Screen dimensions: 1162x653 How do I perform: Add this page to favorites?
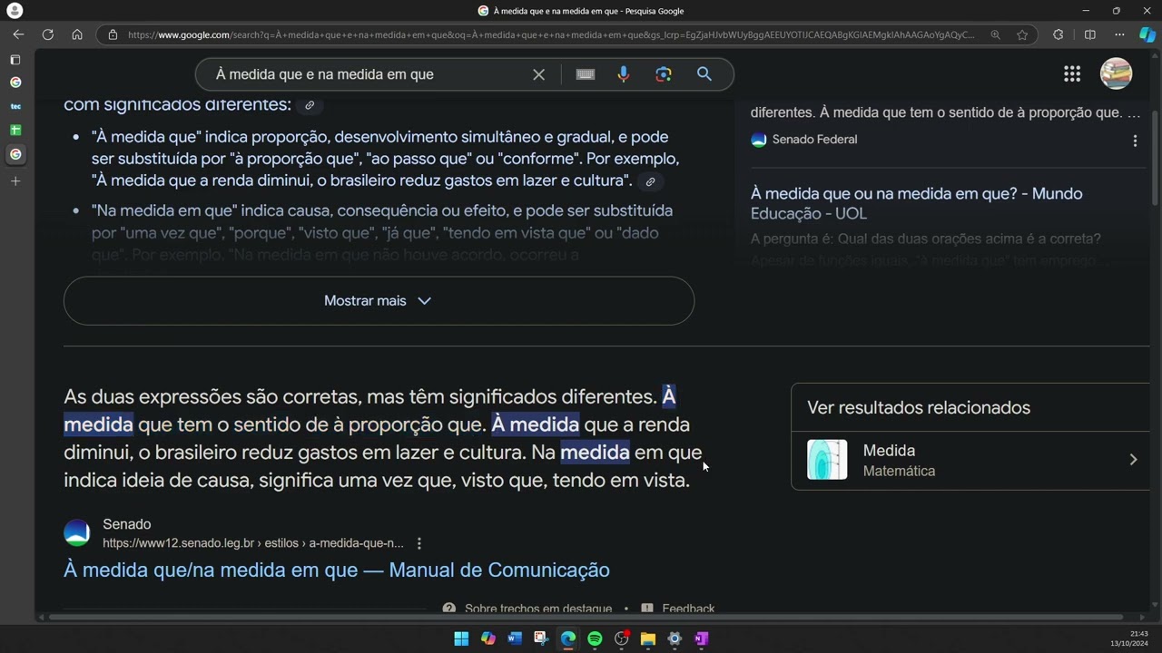click(x=1022, y=34)
